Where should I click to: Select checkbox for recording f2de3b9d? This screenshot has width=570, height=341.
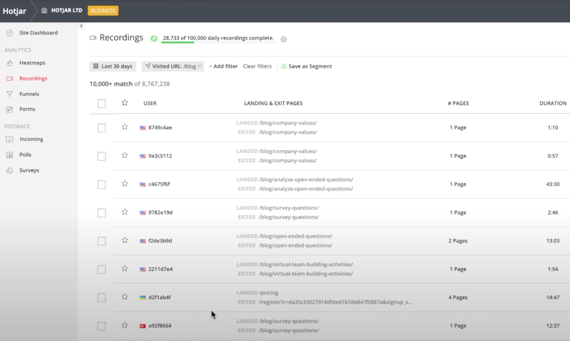(102, 241)
